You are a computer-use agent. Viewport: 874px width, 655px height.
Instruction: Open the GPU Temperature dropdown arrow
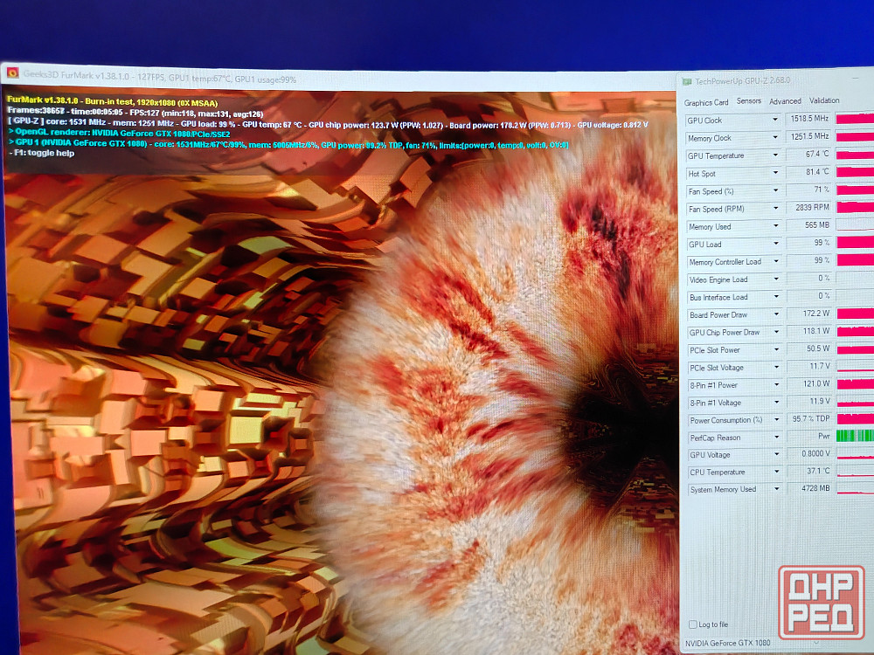click(x=774, y=156)
